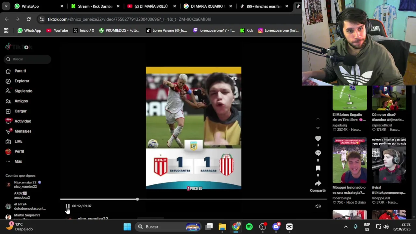Seek using the video progress bar
The image size is (416, 234).
click(x=193, y=199)
